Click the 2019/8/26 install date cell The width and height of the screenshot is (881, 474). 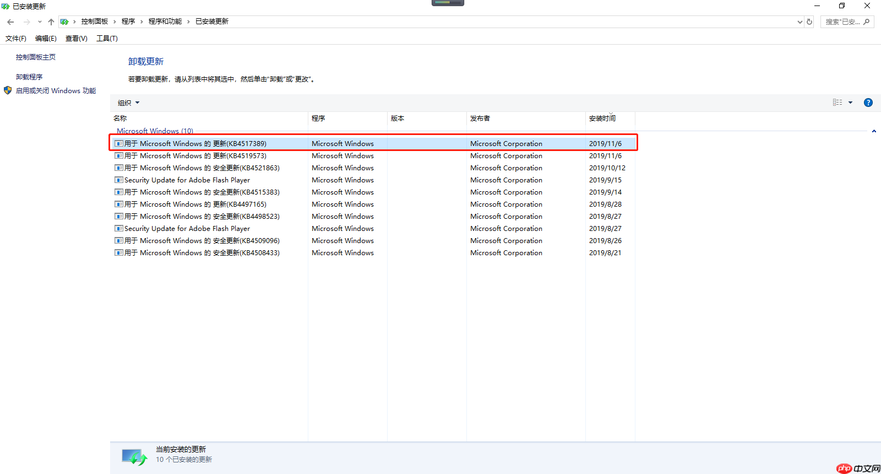[605, 241]
